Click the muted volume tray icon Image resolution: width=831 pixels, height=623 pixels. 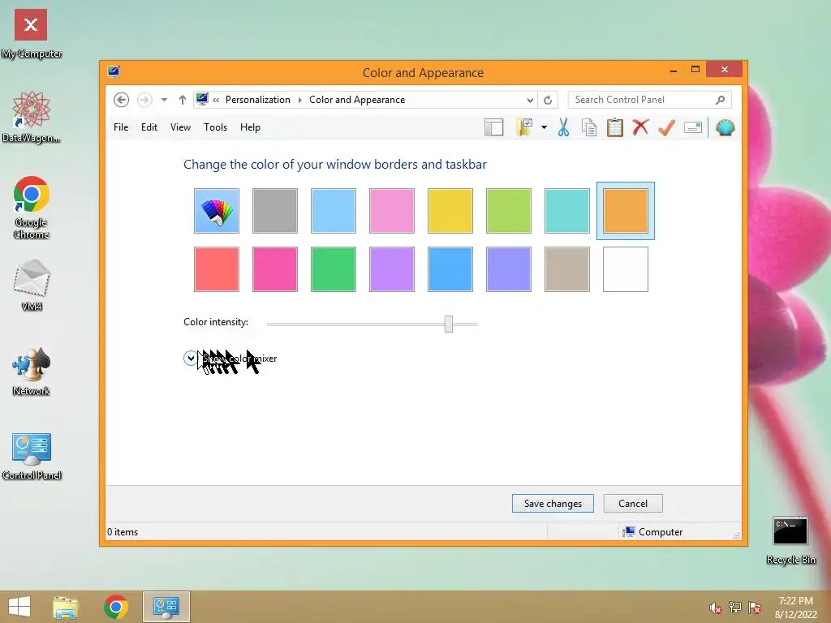(x=716, y=608)
